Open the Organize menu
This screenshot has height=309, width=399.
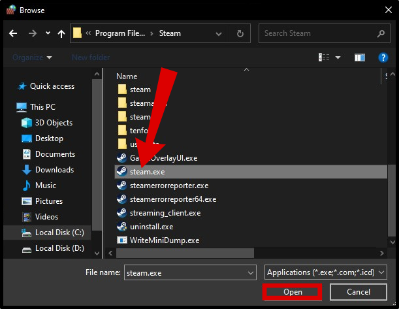(32, 57)
